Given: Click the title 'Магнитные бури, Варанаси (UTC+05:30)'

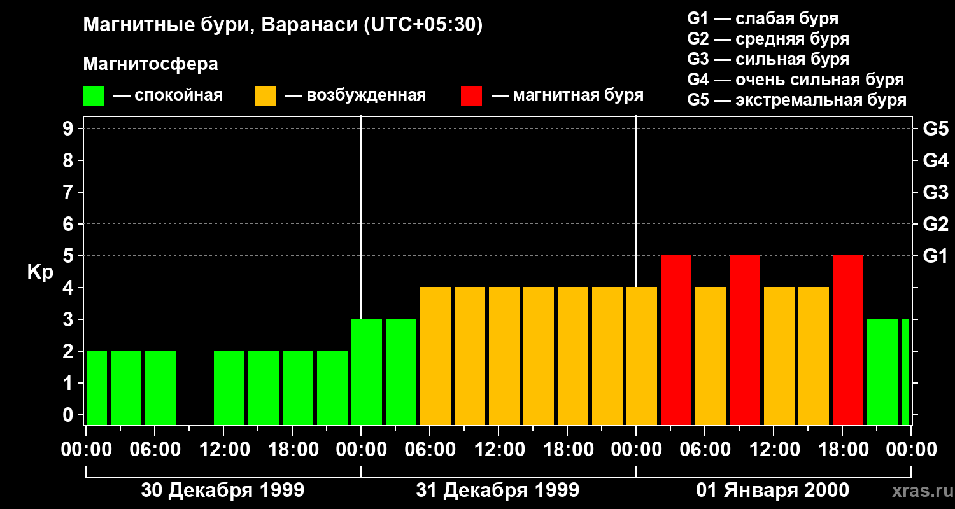Looking at the screenshot, I should (x=283, y=25).
